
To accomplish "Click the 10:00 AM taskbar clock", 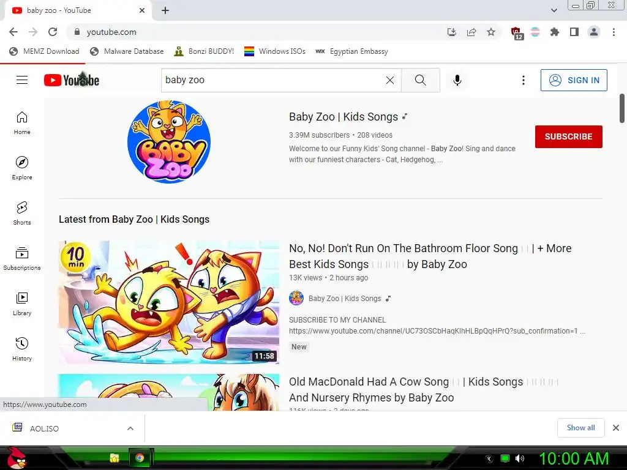I will [x=574, y=458].
